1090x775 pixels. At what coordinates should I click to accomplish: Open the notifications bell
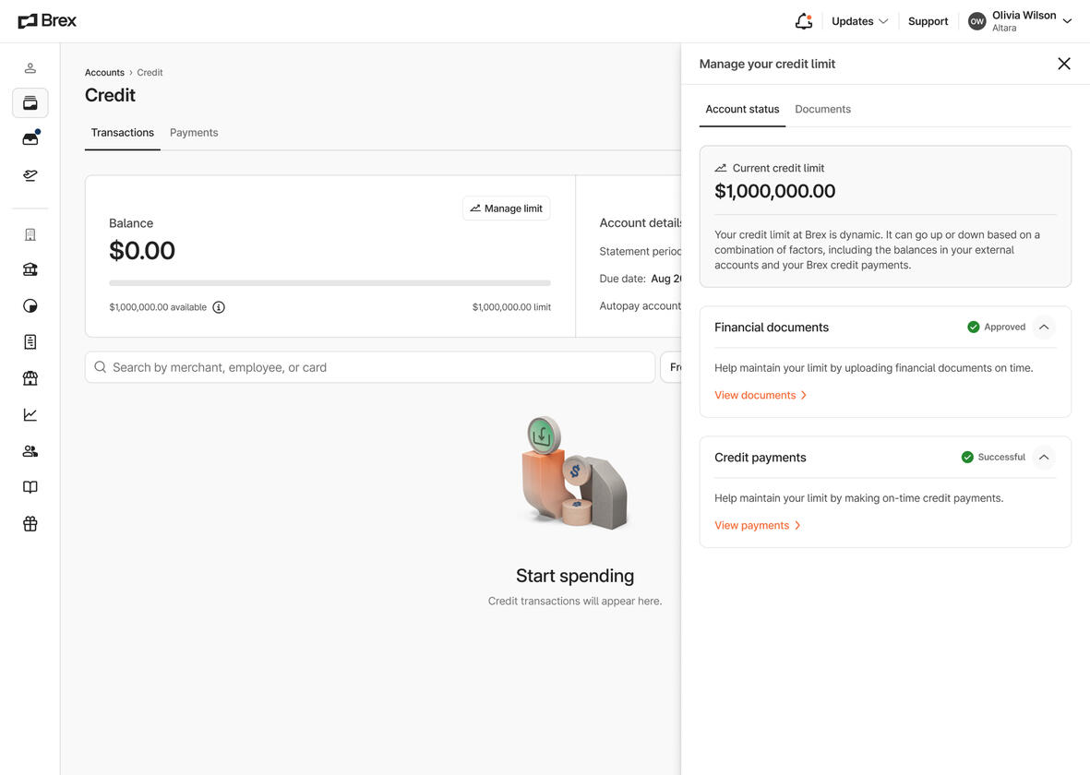(802, 20)
